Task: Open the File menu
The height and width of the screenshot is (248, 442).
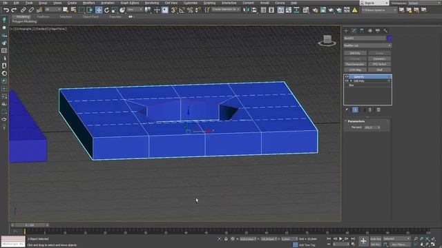Action: click(x=5, y=3)
